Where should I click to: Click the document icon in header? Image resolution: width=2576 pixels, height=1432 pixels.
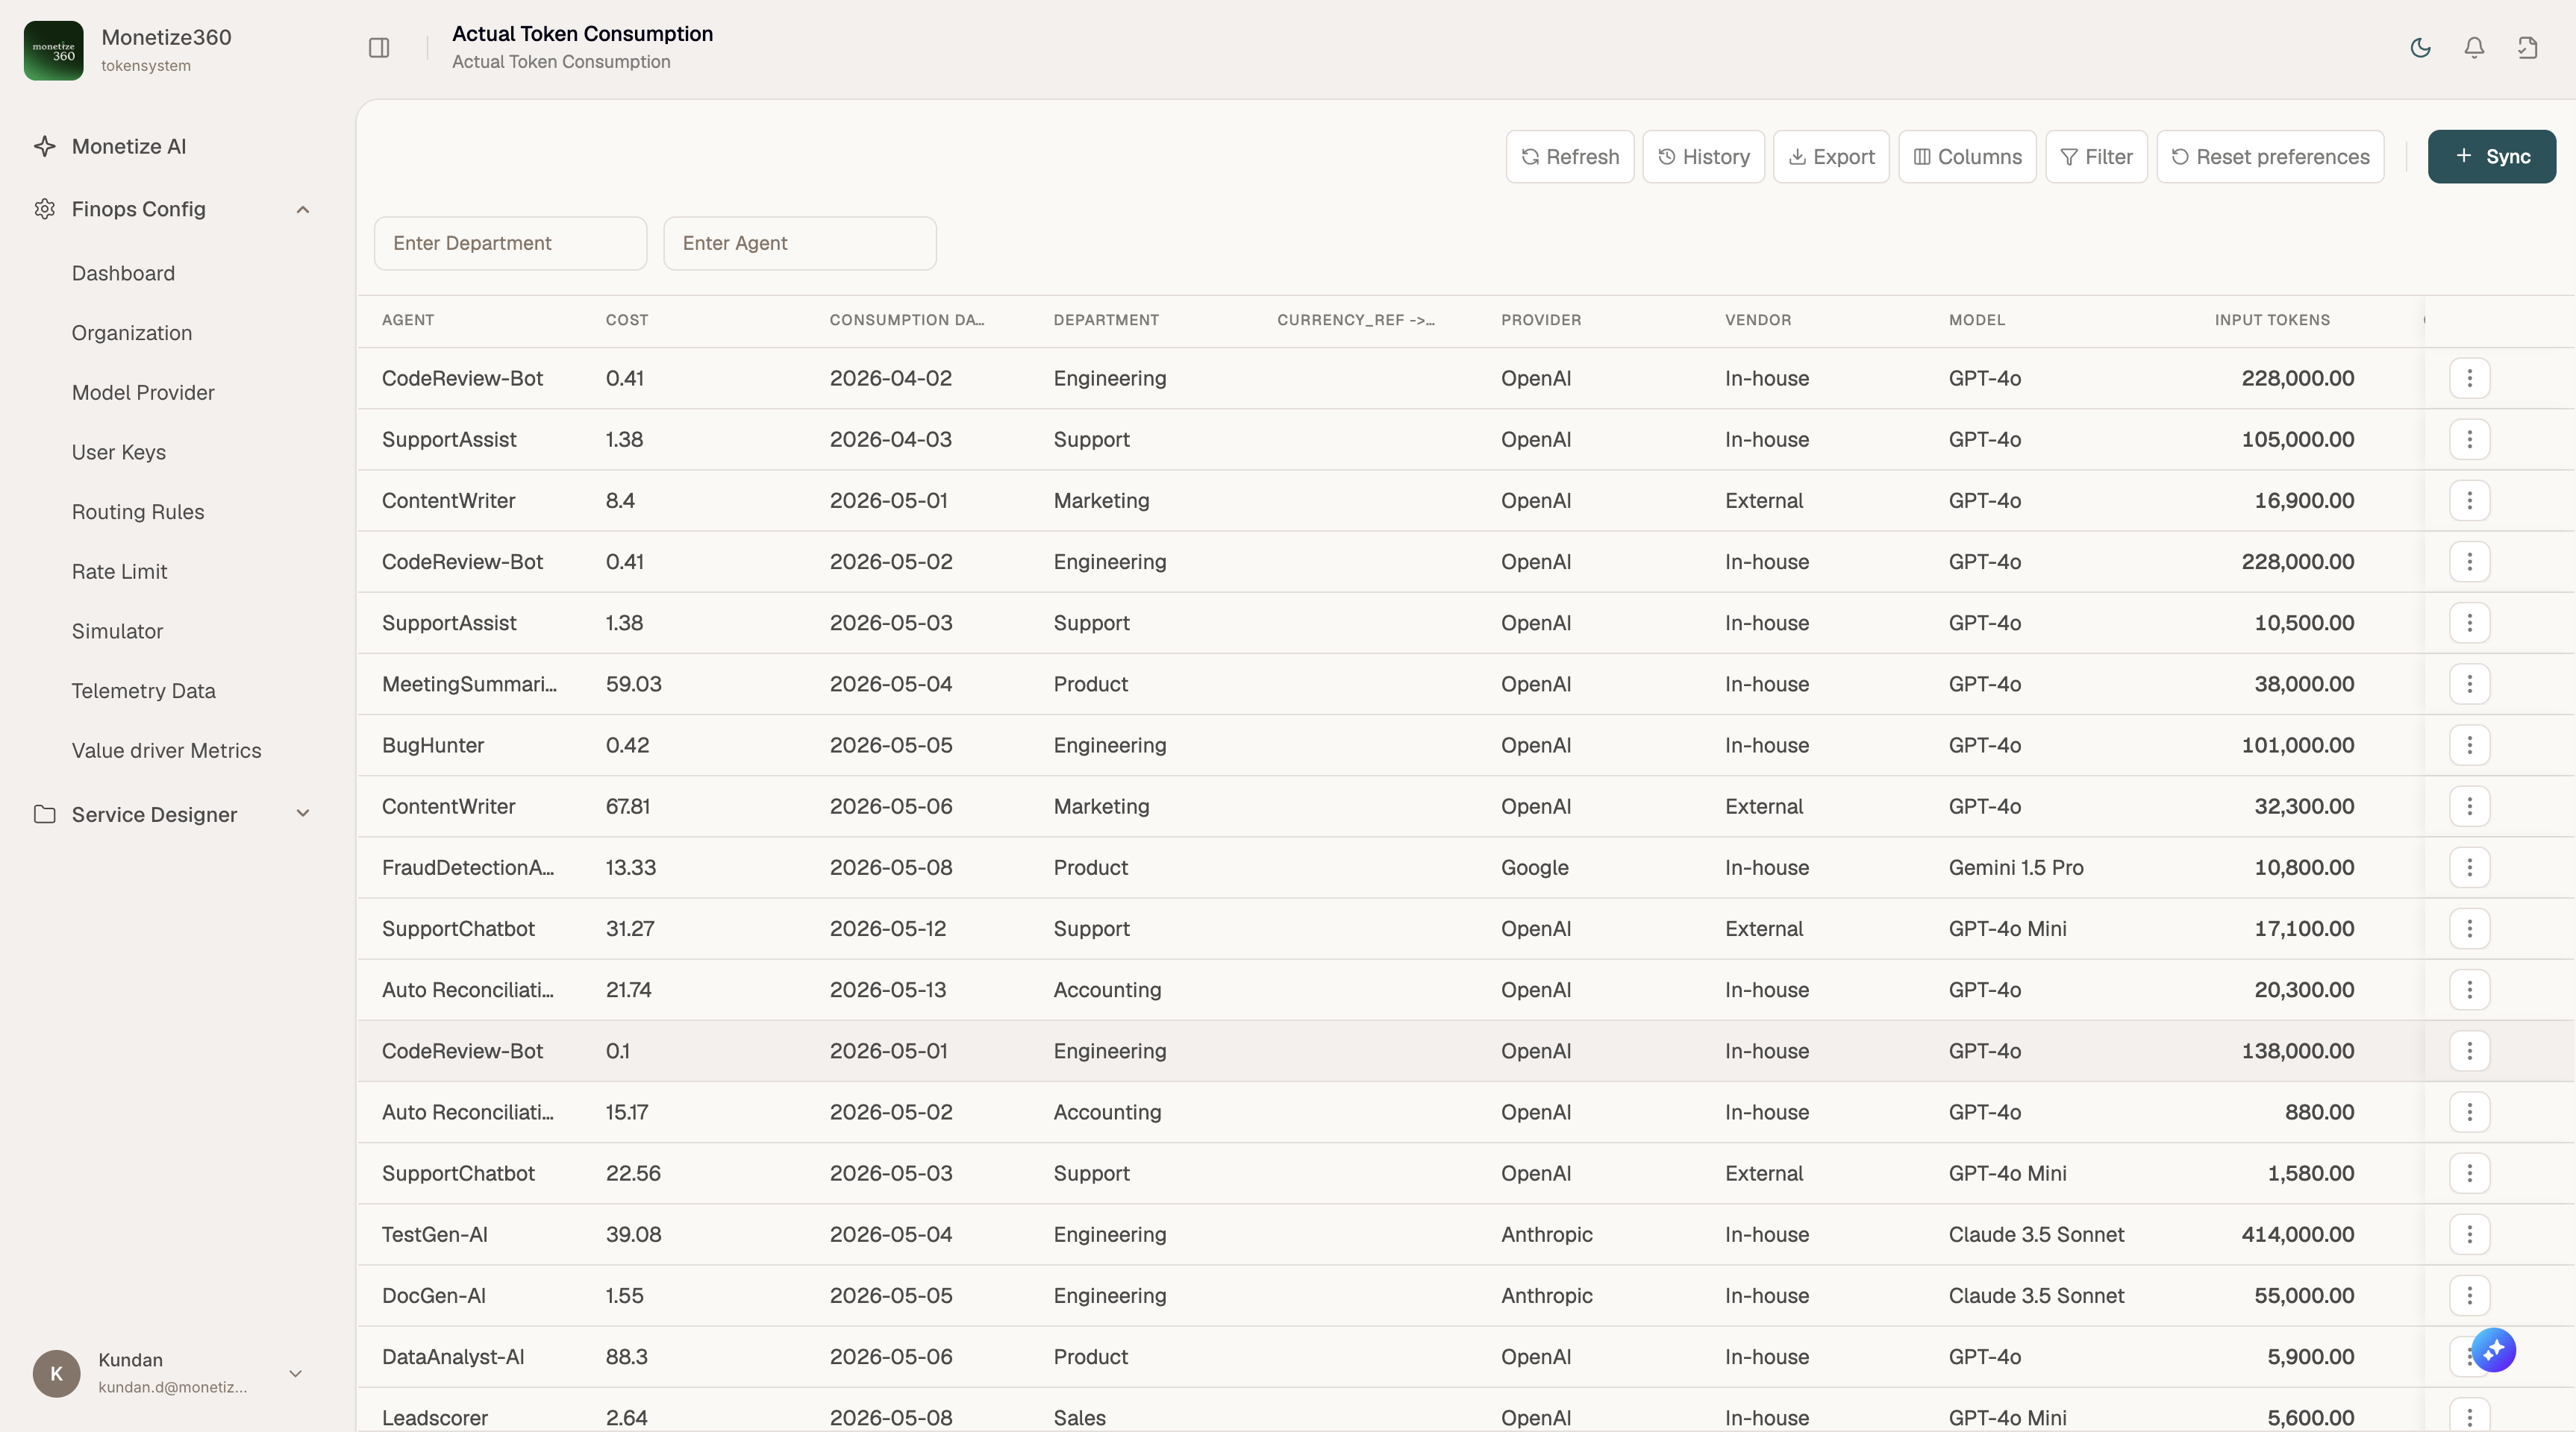pos(2528,47)
